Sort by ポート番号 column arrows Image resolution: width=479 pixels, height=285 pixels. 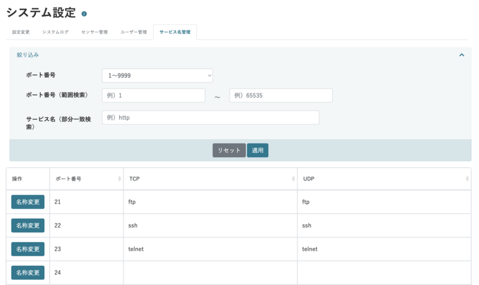[x=119, y=179]
